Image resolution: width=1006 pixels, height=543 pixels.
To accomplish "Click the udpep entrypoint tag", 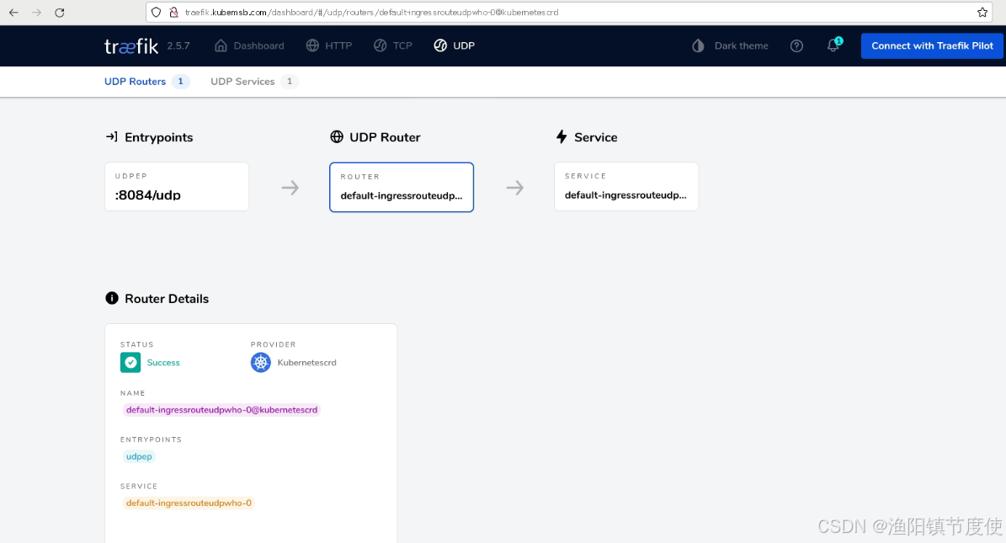I will point(139,456).
